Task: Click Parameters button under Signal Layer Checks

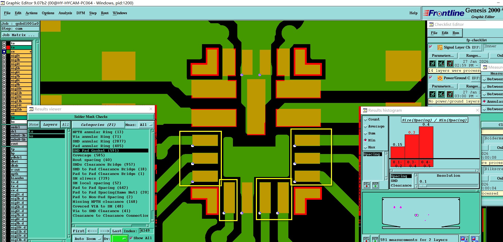Action: tap(443, 55)
